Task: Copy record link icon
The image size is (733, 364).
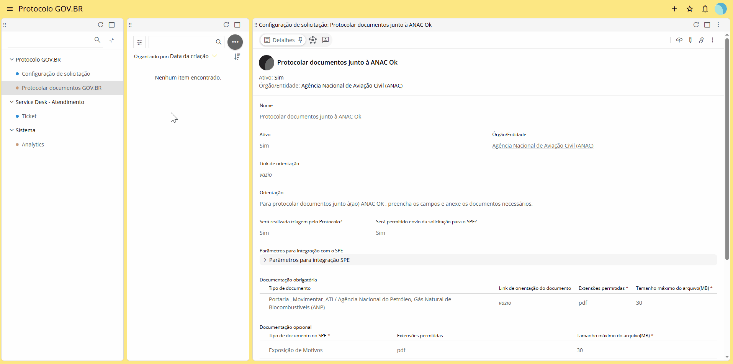Action: pos(701,40)
